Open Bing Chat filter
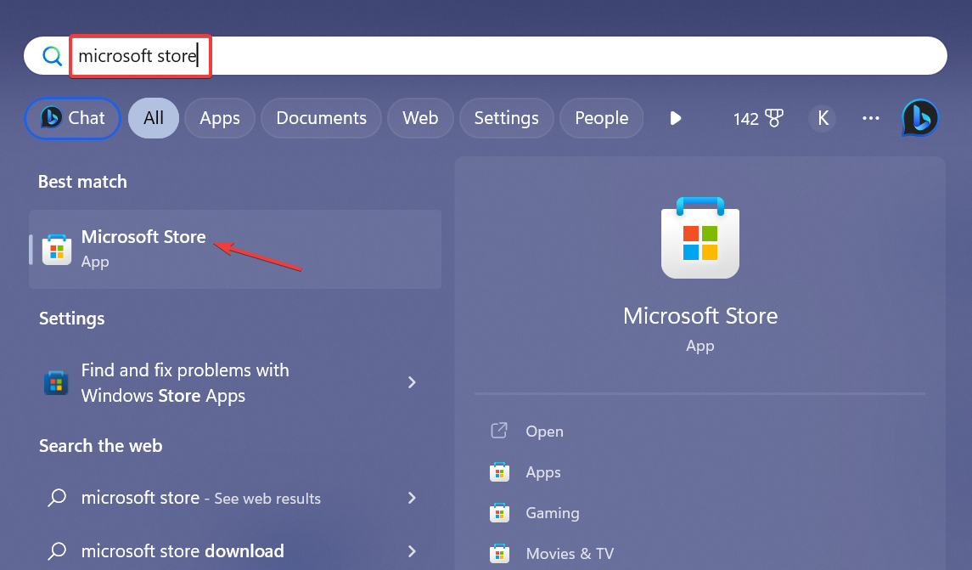The image size is (972, 570). pos(72,118)
